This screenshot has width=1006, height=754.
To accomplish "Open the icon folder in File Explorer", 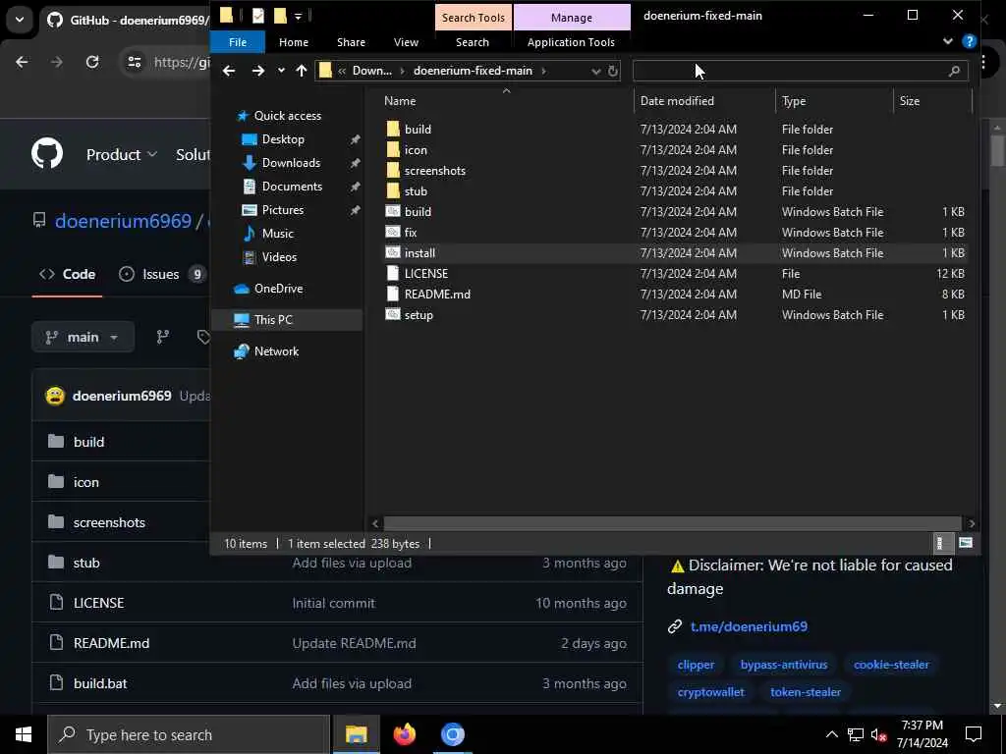I will click(x=416, y=149).
